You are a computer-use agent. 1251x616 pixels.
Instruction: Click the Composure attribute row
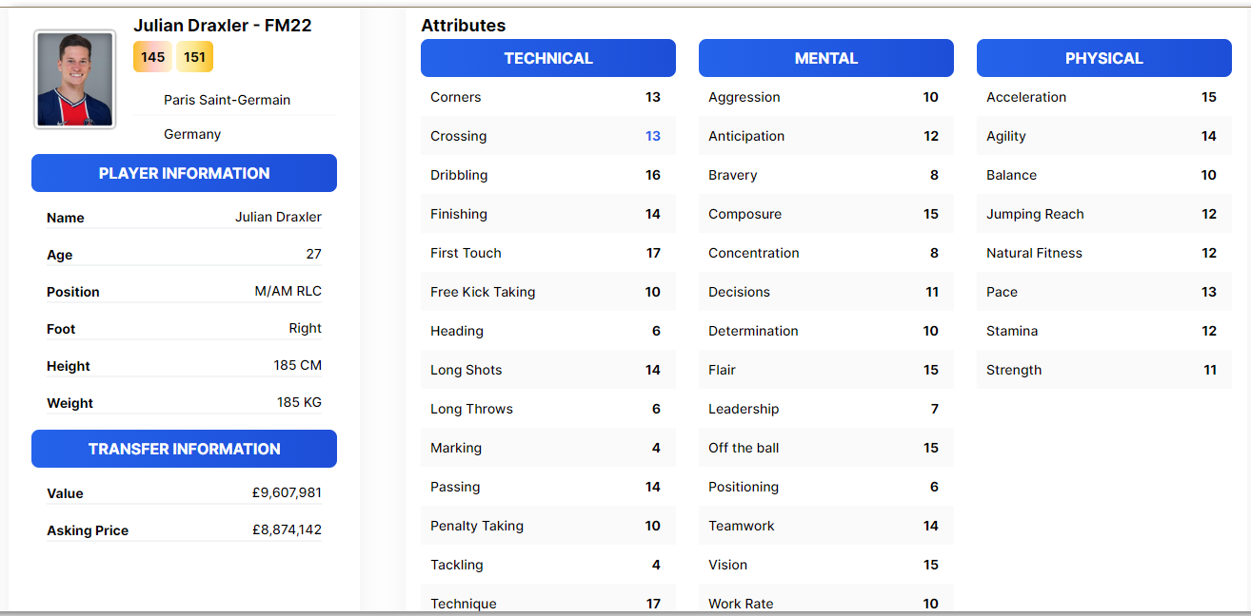pos(826,214)
